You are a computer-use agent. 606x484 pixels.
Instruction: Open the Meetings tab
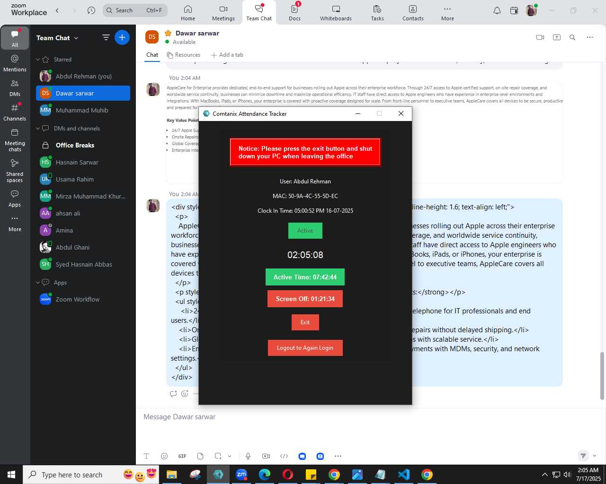tap(223, 13)
